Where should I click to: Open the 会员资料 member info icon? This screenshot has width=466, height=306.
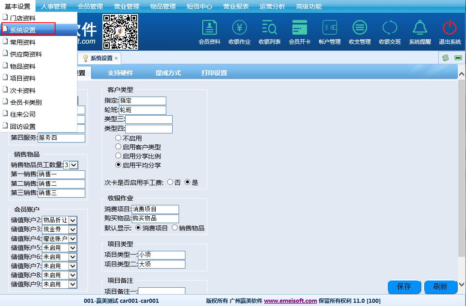[210, 32]
